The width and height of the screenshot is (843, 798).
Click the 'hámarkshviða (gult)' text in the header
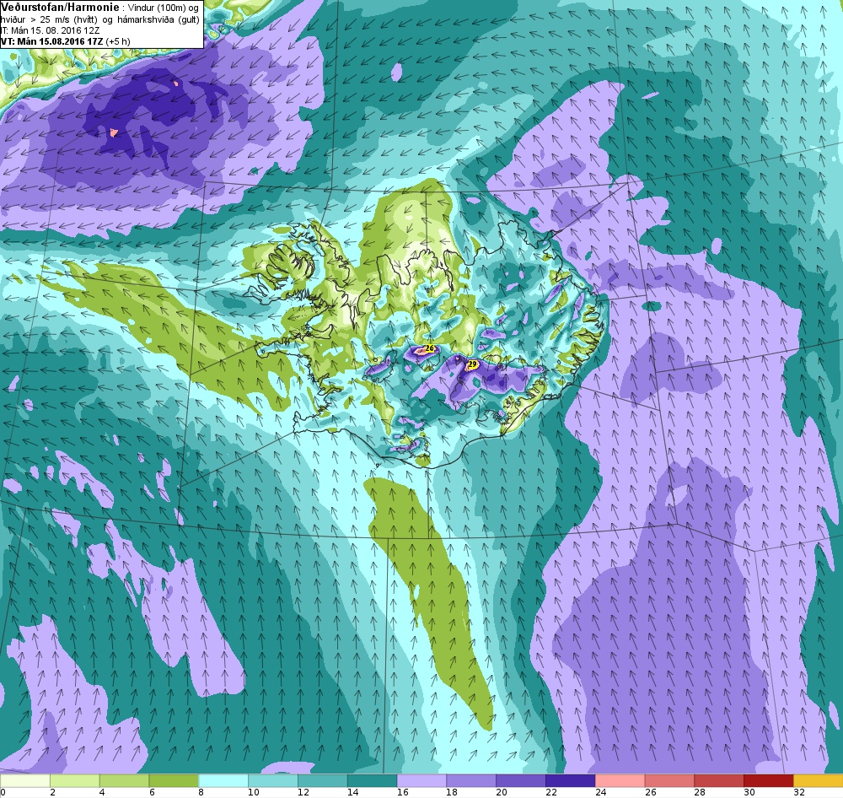click(x=157, y=20)
